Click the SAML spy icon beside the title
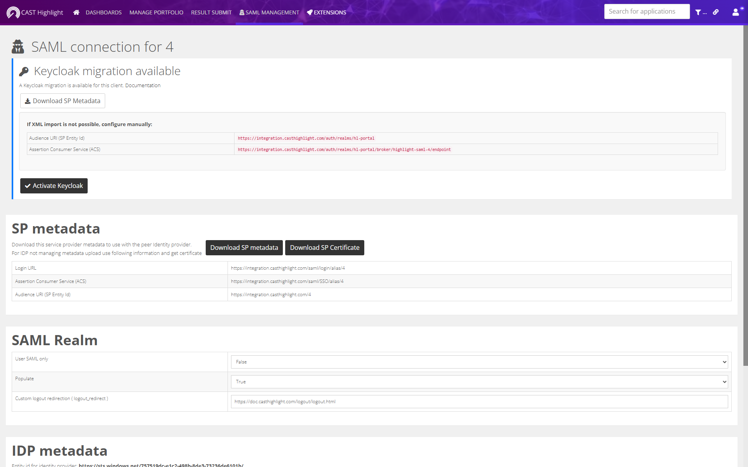Image resolution: width=748 pixels, height=467 pixels. [x=18, y=47]
